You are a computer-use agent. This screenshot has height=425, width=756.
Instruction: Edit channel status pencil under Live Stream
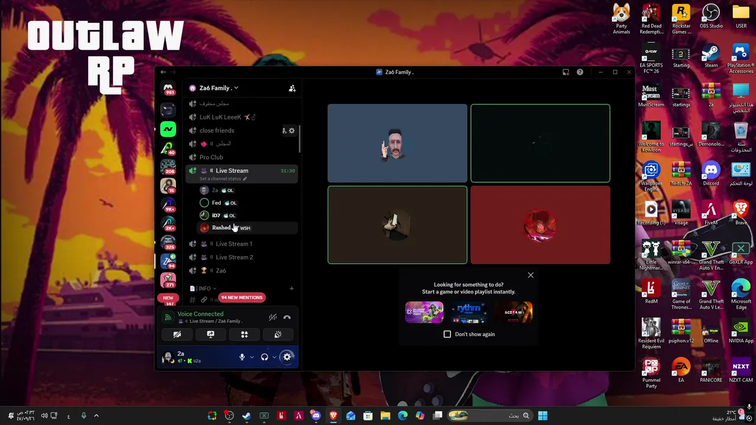[x=245, y=179]
